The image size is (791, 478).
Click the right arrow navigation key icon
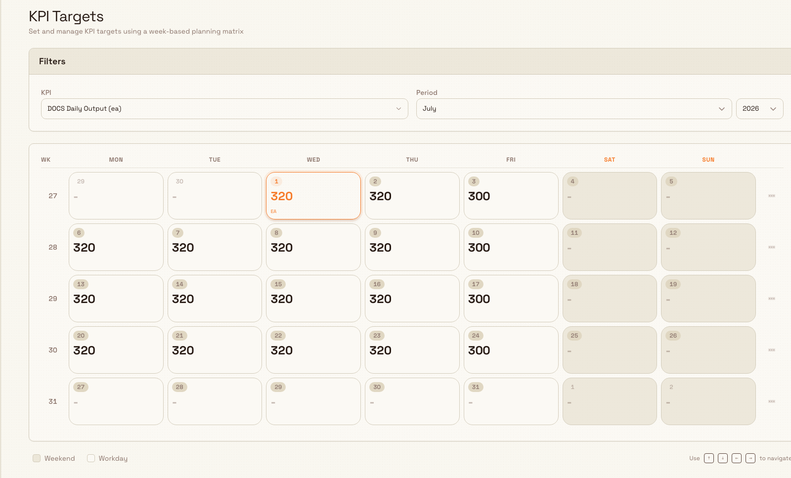[x=750, y=458]
